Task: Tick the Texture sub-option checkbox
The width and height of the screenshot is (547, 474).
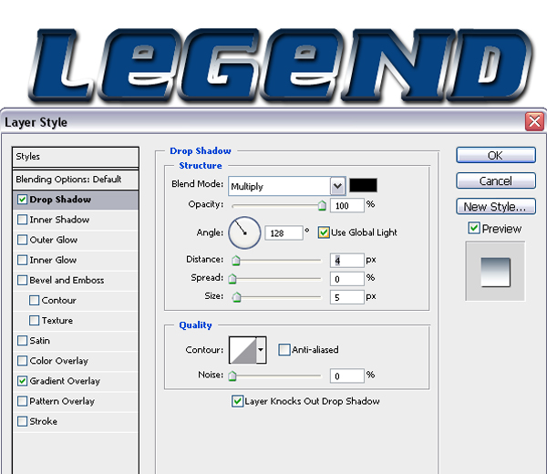Action: [35, 320]
